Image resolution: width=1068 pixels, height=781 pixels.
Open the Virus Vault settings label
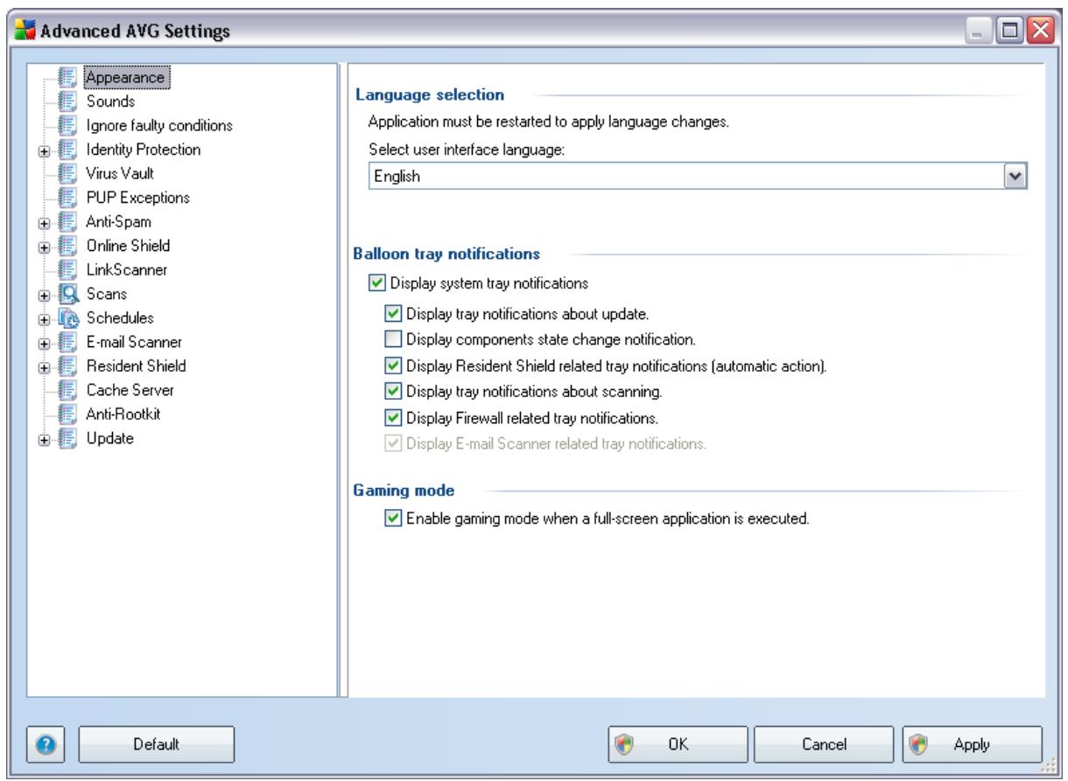(x=120, y=173)
